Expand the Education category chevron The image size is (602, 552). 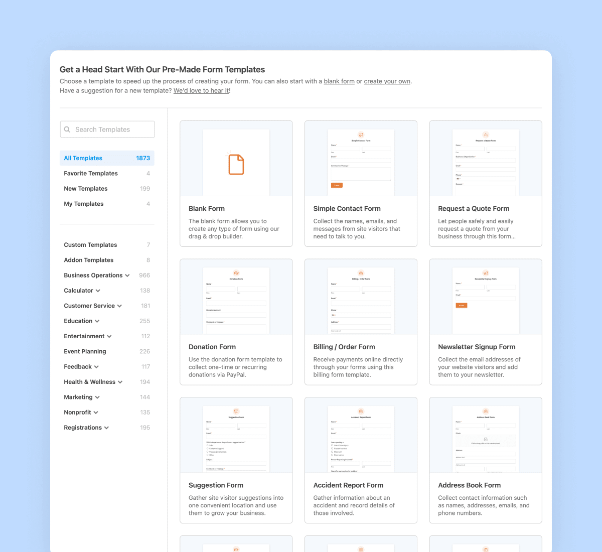(97, 321)
